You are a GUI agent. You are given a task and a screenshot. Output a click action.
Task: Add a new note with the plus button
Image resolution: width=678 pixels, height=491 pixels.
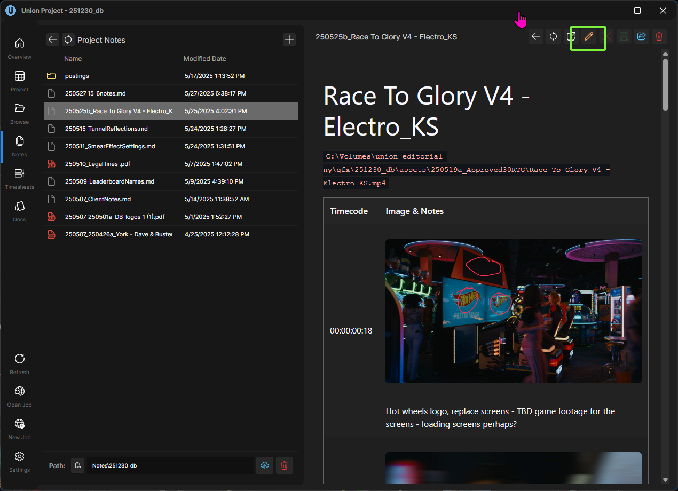289,39
